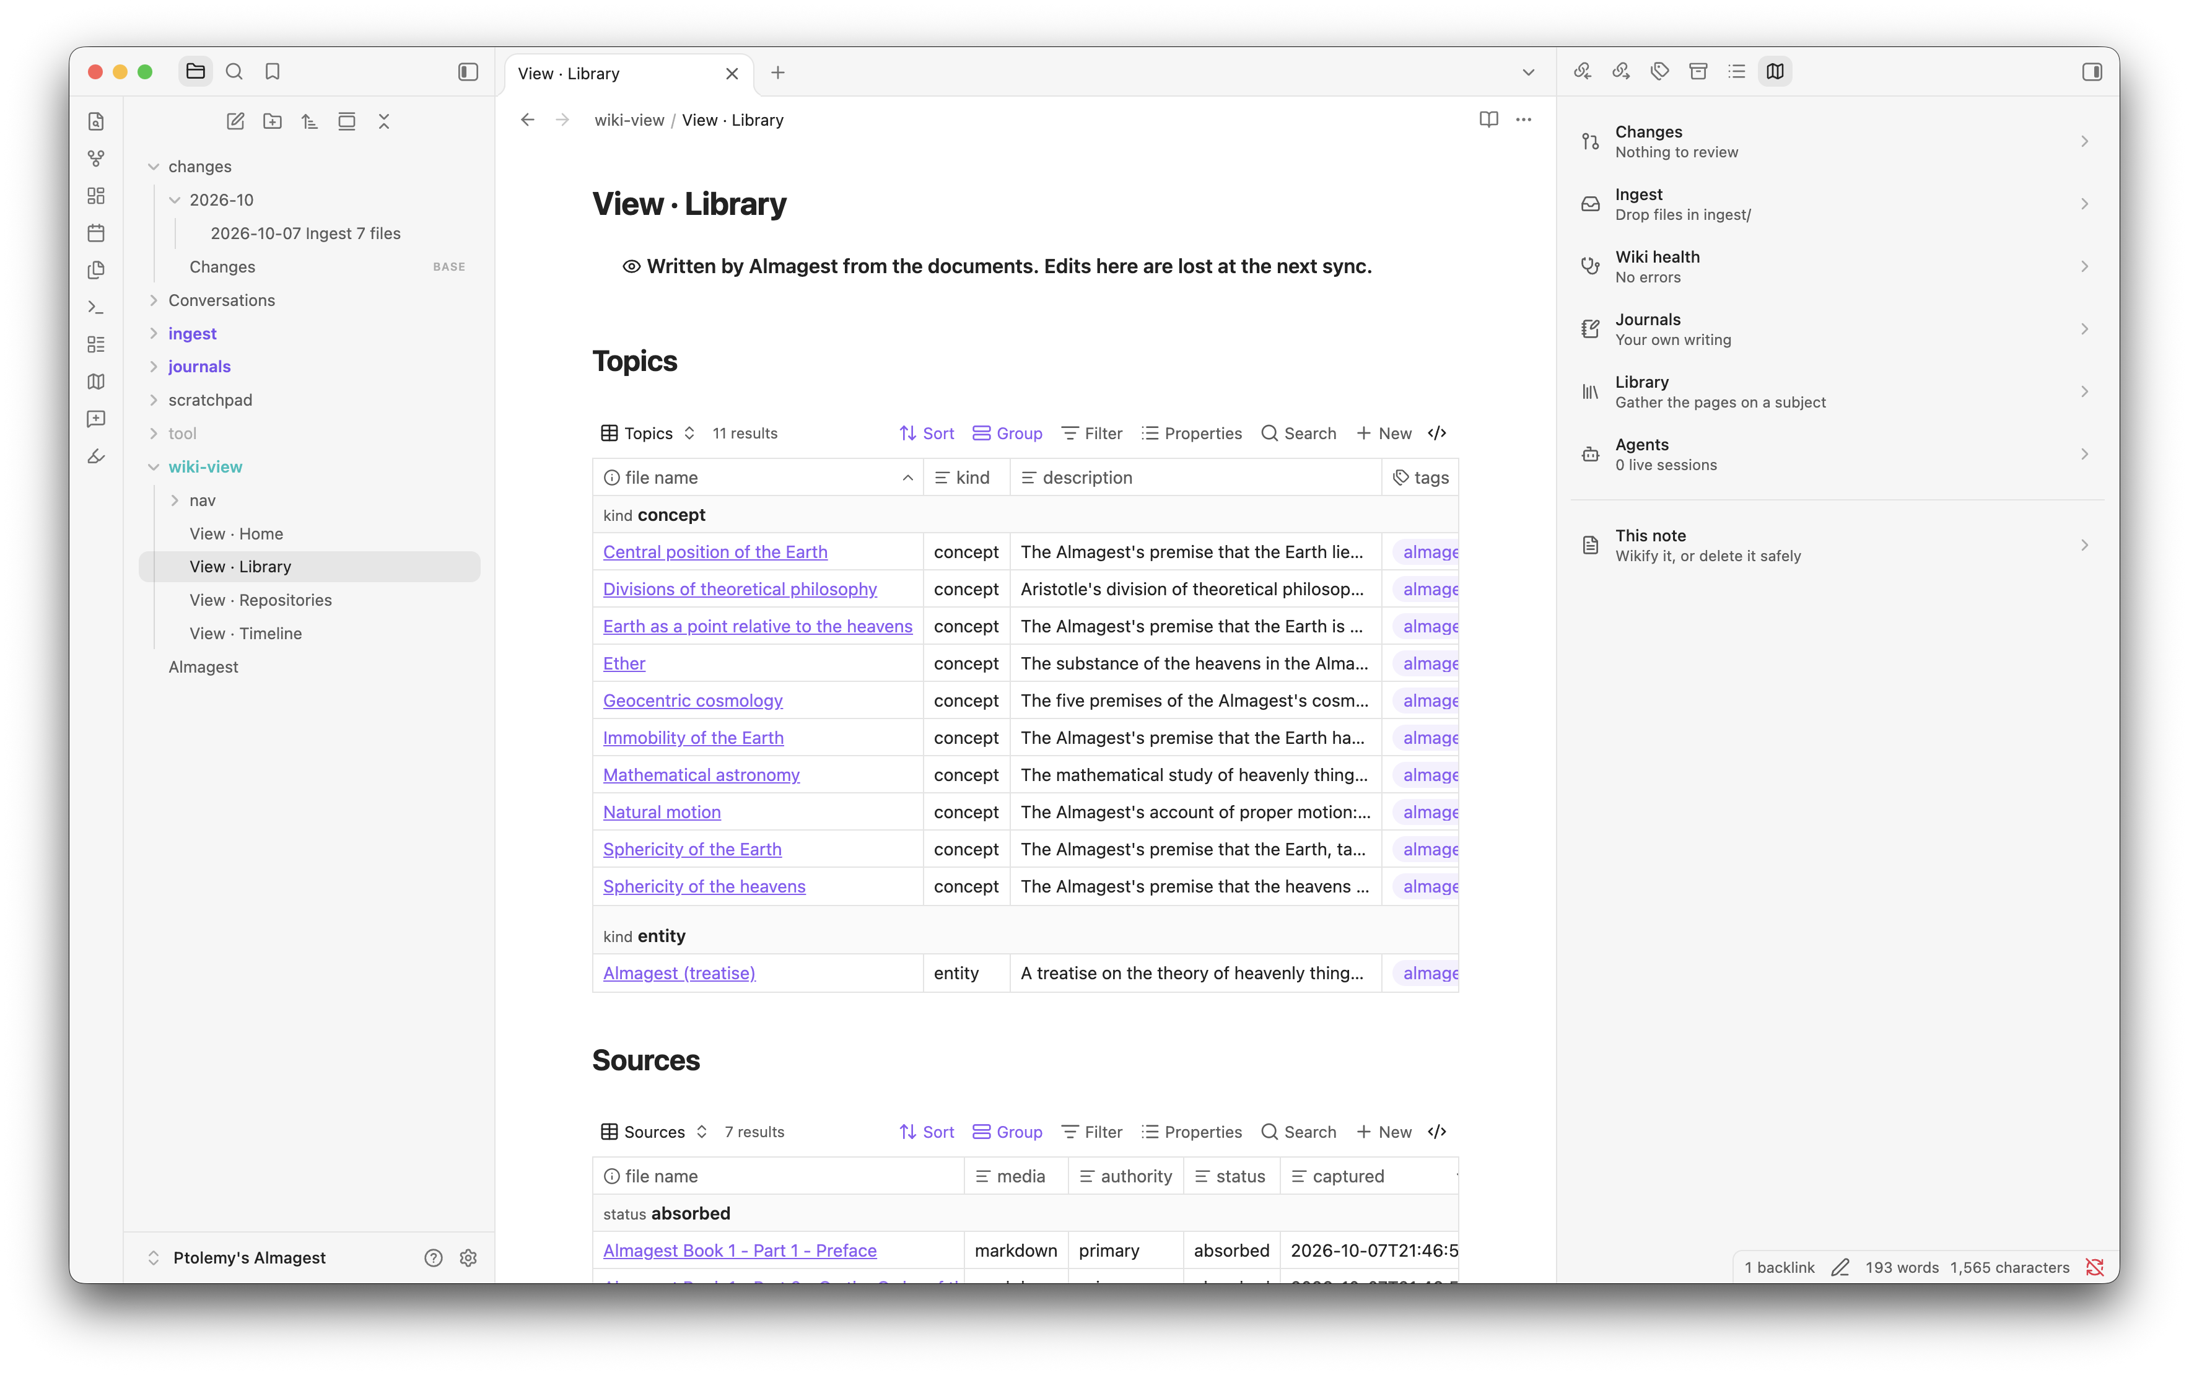Screen dimensions: 2189x1375
Task: Create a new note with pencil icon
Action: (x=235, y=121)
